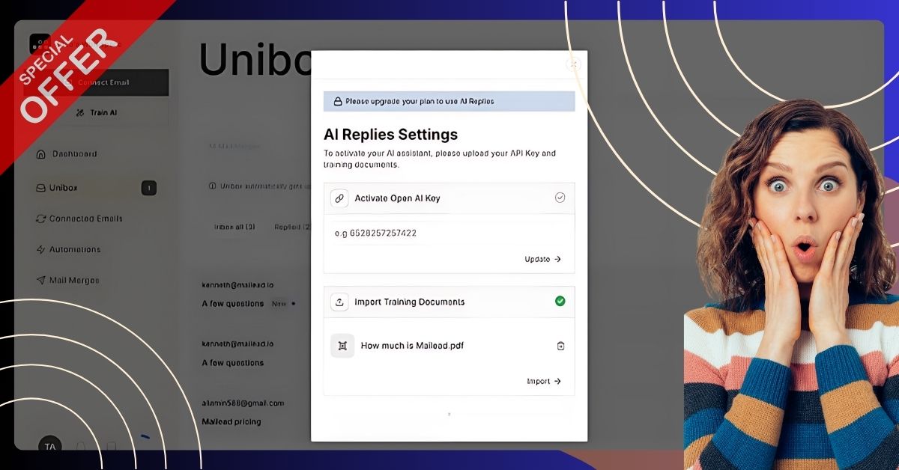Screen dimensions: 899x470
Task: Click the upgrade your plan notice banner
Action: click(449, 101)
